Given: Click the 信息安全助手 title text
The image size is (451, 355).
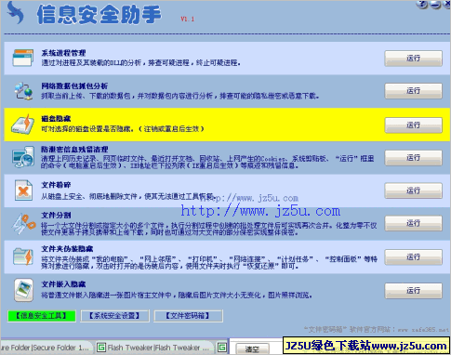Looking at the screenshot, I should [x=99, y=15].
